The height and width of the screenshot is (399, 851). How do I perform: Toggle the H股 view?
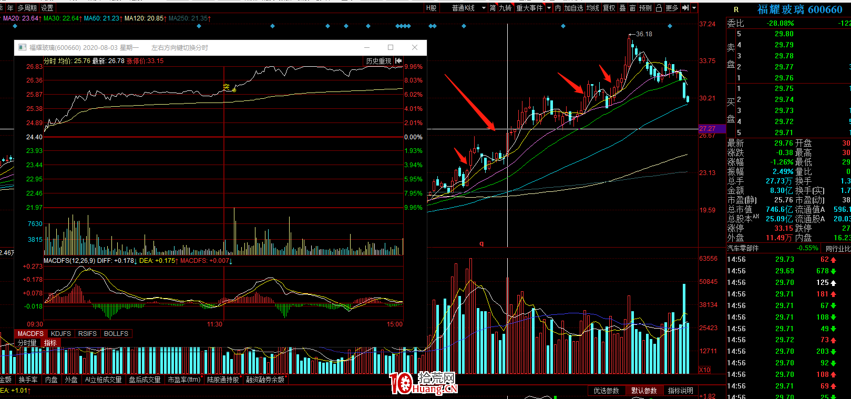click(431, 8)
